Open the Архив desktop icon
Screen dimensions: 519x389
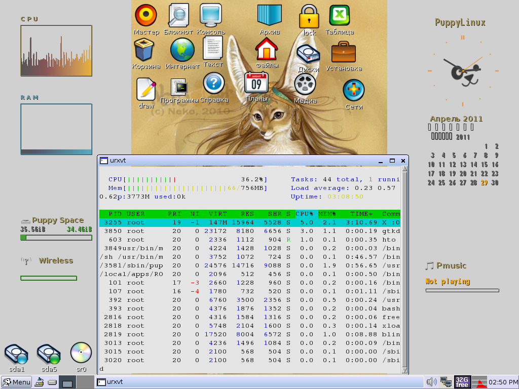(270, 15)
